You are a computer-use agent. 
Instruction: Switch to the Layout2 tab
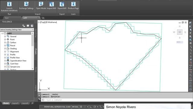(x=25, y=103)
